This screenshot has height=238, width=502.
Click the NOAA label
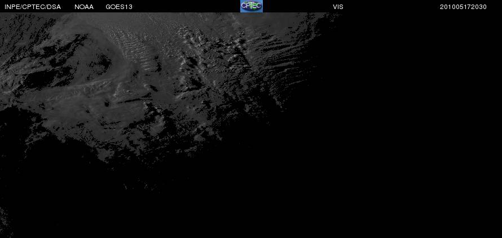(x=84, y=7)
